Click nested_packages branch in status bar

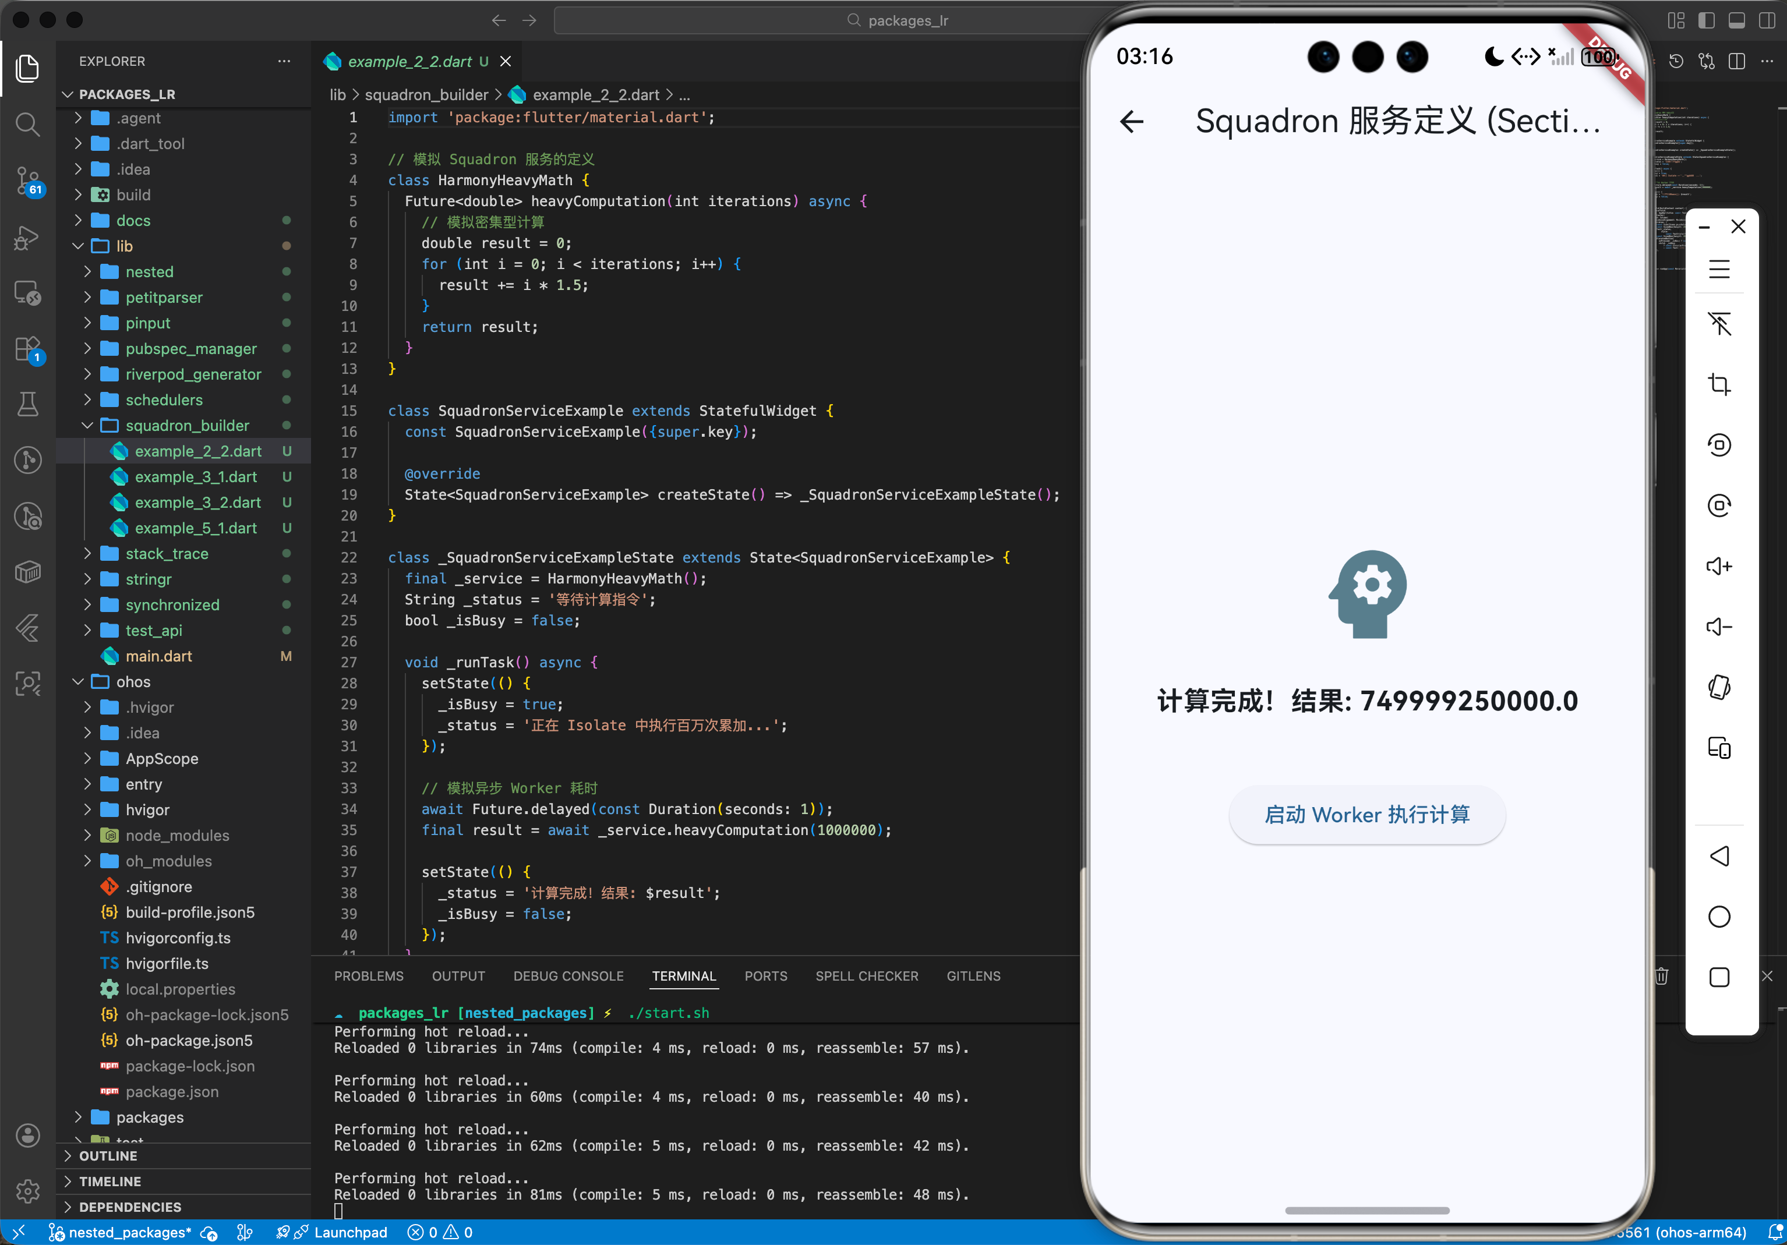click(x=120, y=1233)
